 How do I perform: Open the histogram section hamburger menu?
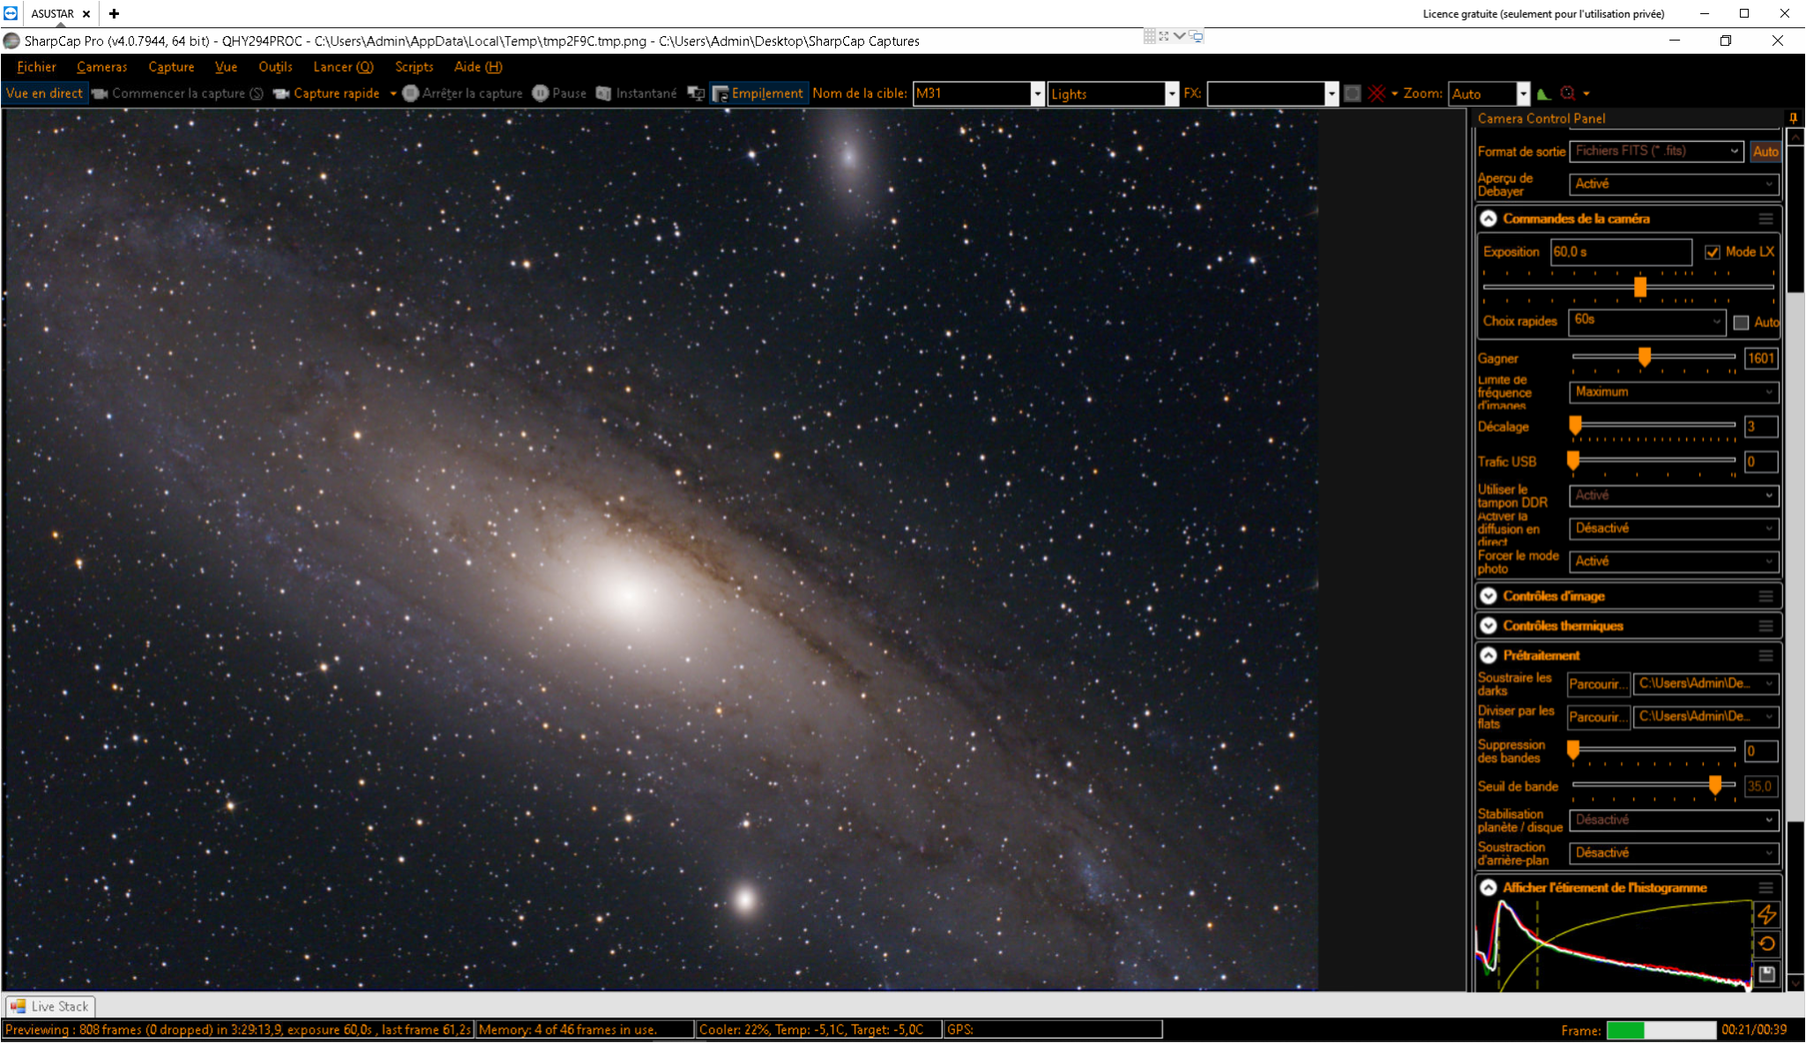[x=1765, y=888]
